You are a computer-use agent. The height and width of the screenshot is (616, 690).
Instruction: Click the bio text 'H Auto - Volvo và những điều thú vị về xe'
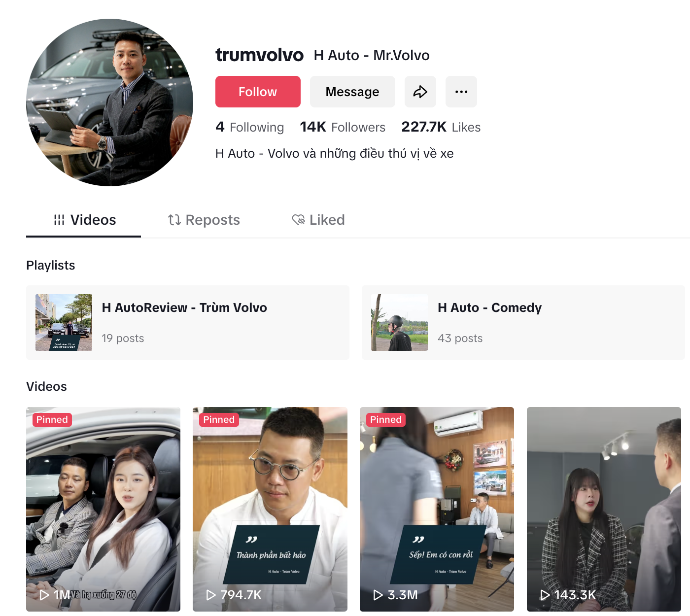pyautogui.click(x=334, y=153)
